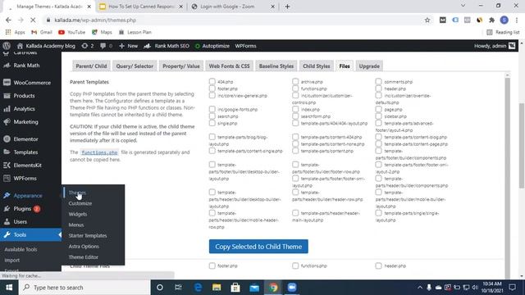Open Analytics in the sidebar
The width and height of the screenshot is (525, 295).
(24, 109)
